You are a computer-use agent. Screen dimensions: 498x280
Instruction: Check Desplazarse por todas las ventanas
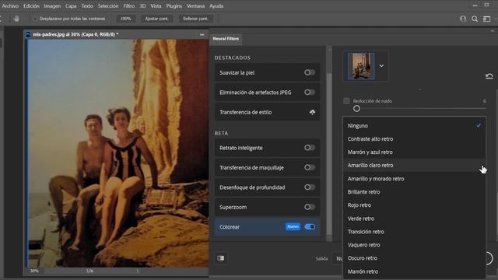coord(34,19)
